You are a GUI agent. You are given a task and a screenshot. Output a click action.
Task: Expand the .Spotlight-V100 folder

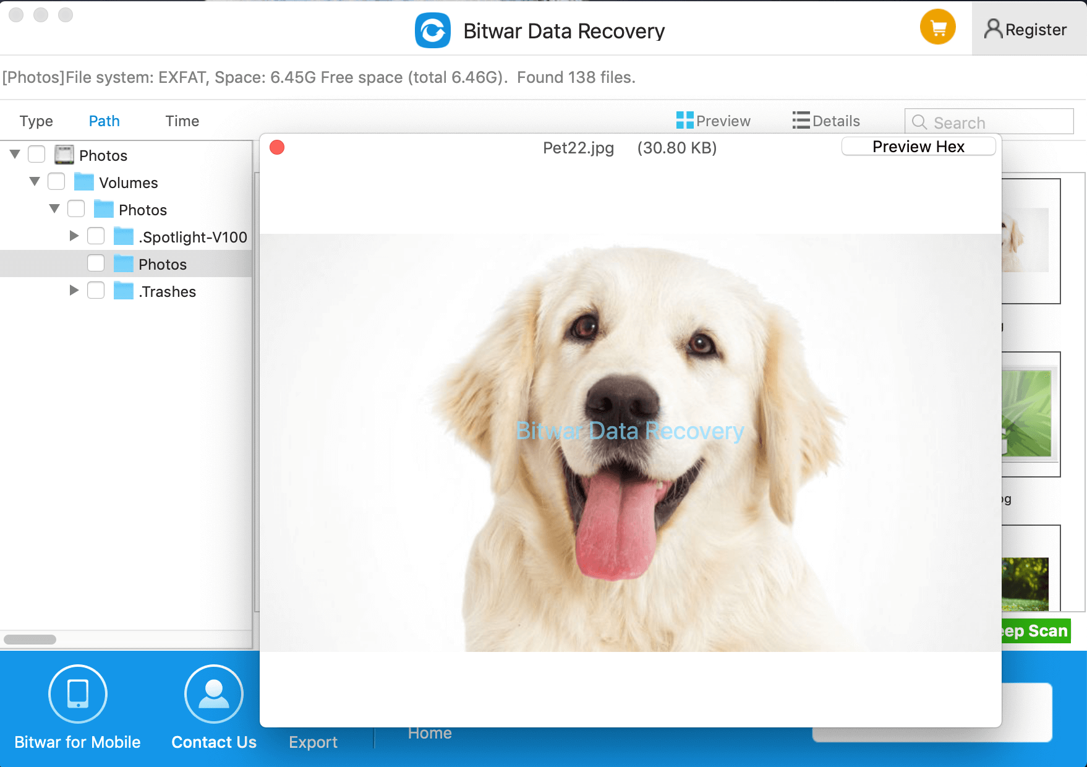[74, 236]
